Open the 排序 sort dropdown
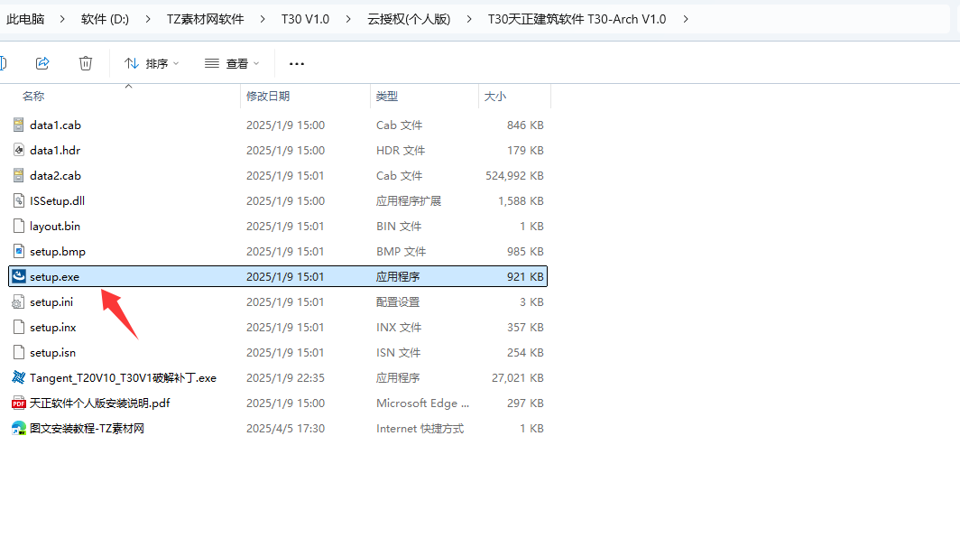Screen dimensions: 960x538 tap(152, 64)
